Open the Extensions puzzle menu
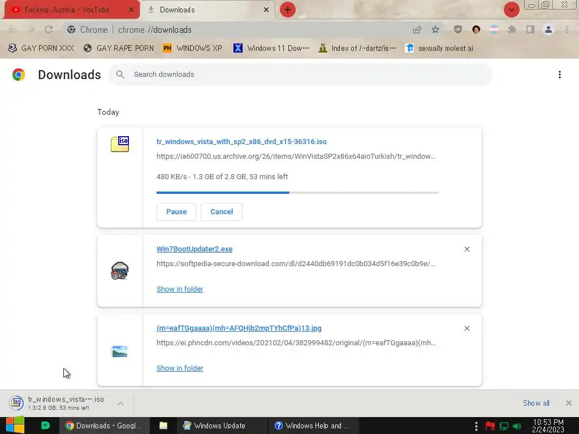Viewport: 579px width, 434px height. (x=512, y=29)
